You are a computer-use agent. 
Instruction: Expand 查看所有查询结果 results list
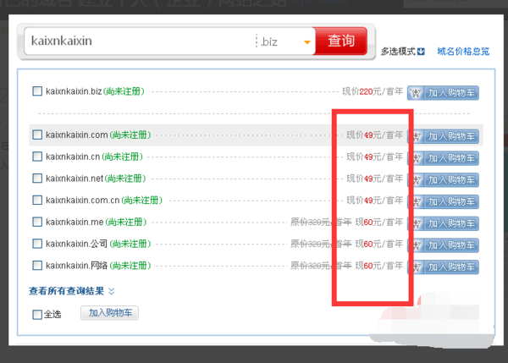pyautogui.click(x=71, y=291)
